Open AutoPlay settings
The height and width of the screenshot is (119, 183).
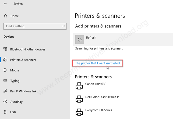[16, 102]
